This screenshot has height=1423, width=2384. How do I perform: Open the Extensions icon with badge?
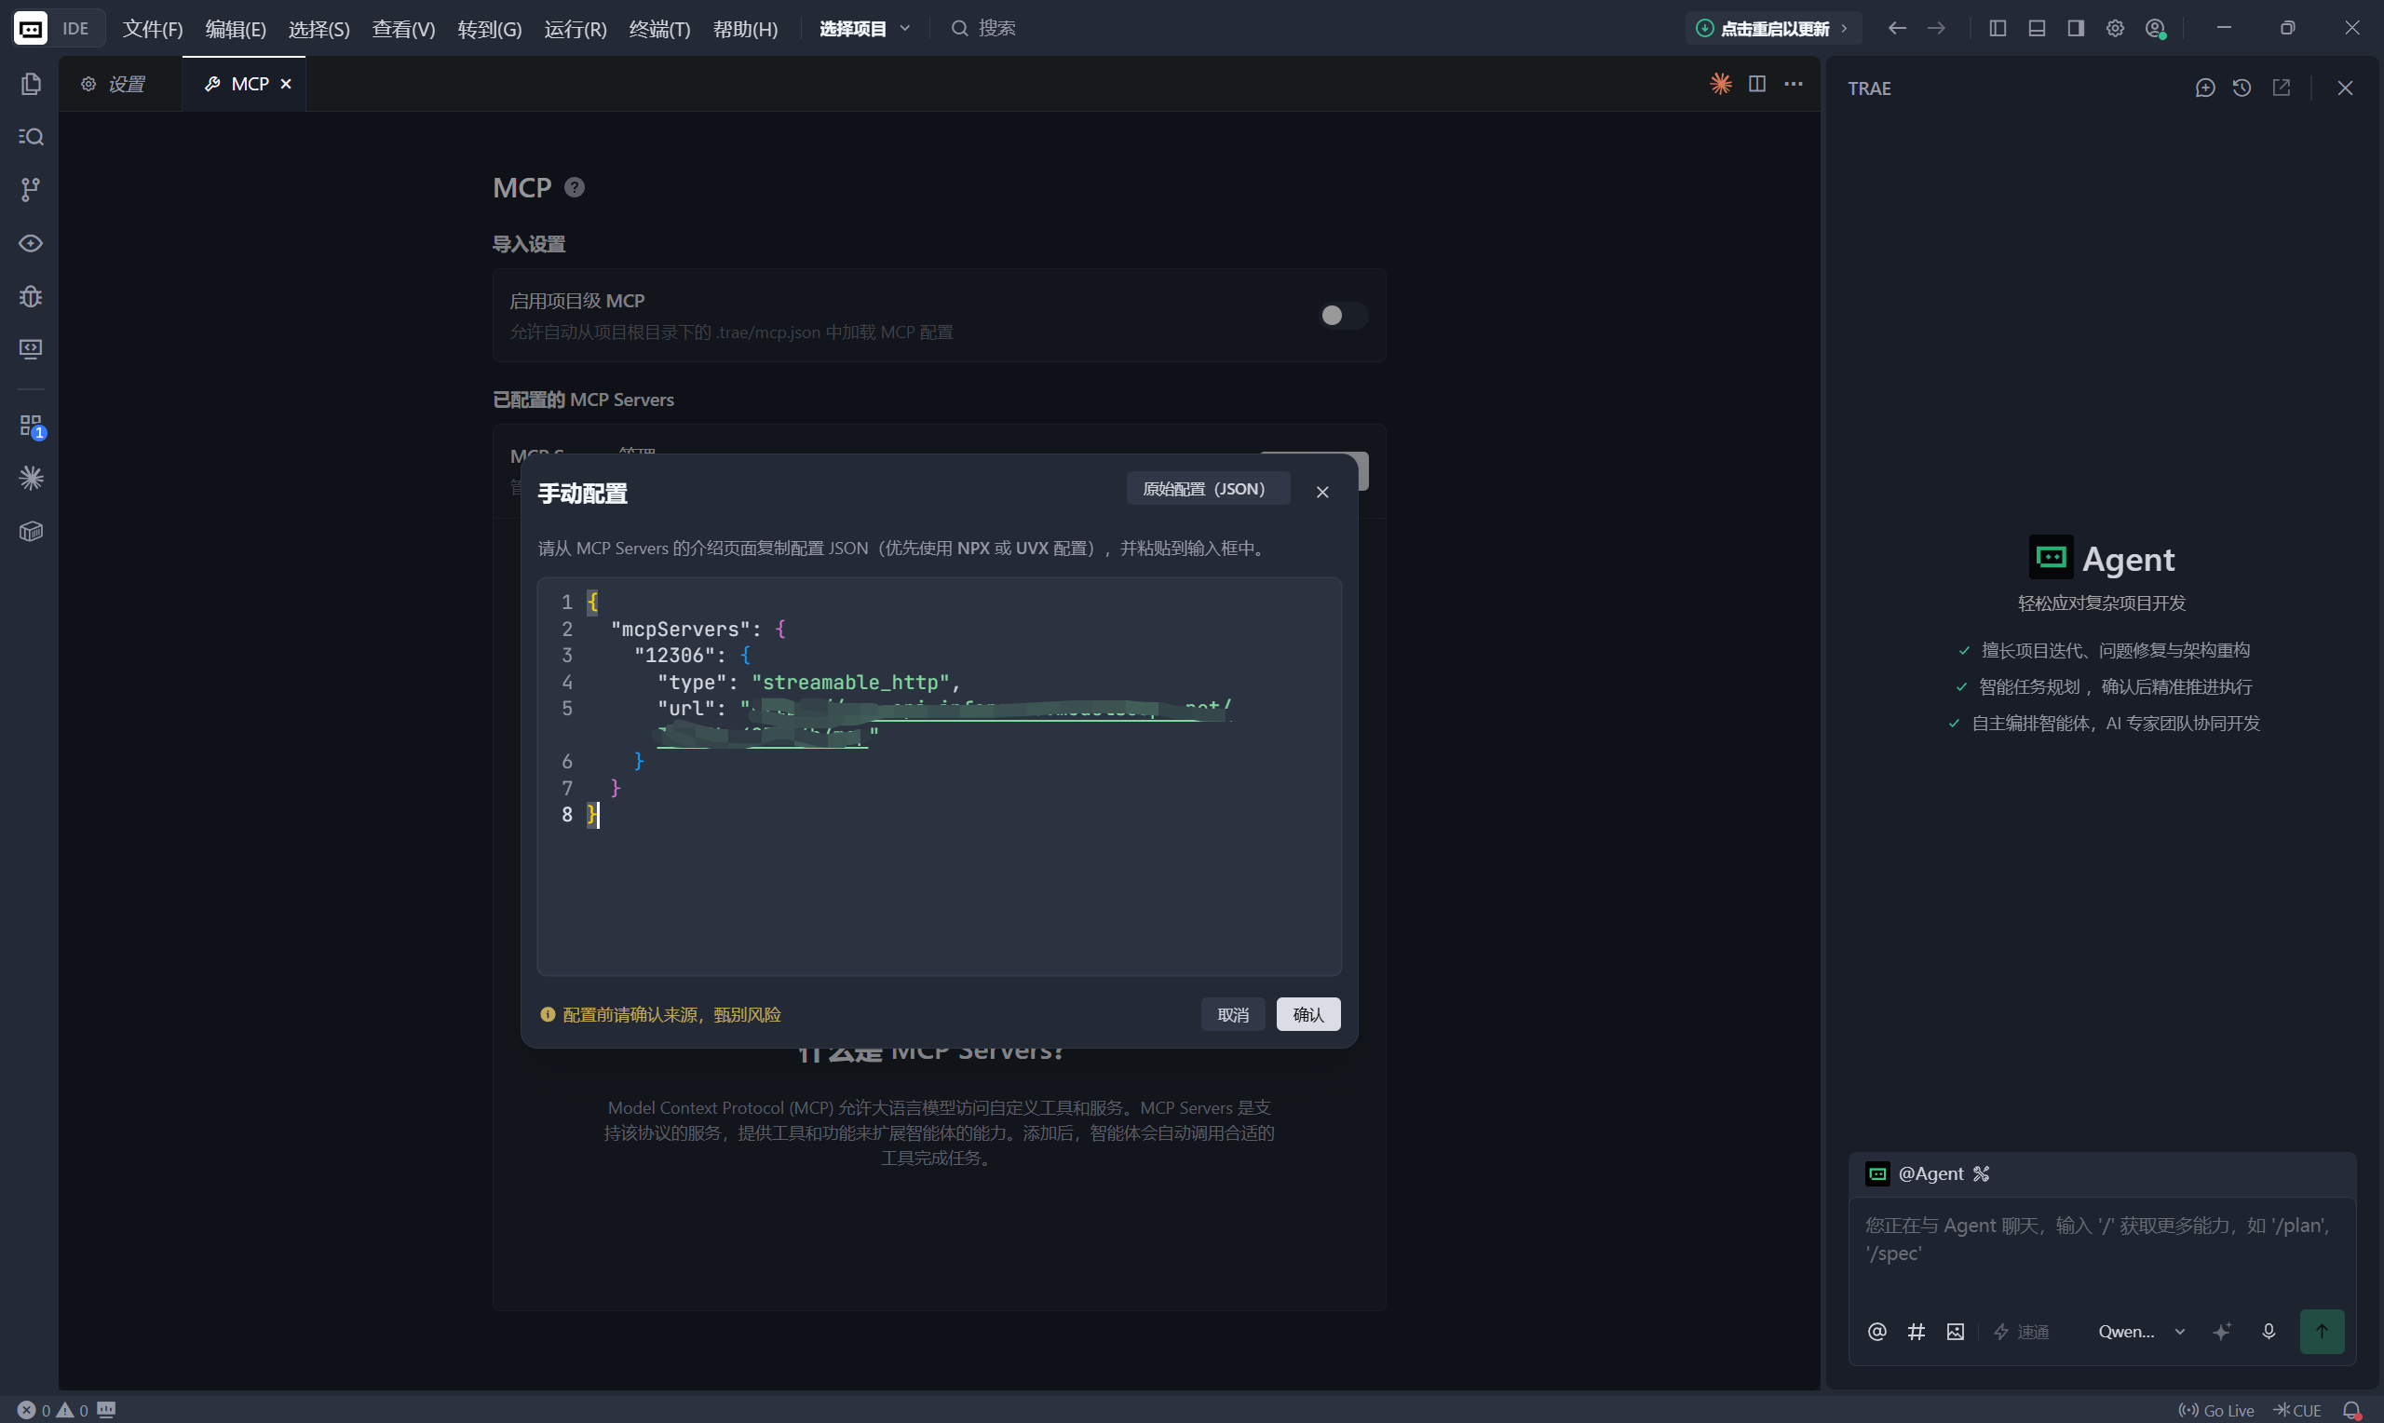(31, 426)
